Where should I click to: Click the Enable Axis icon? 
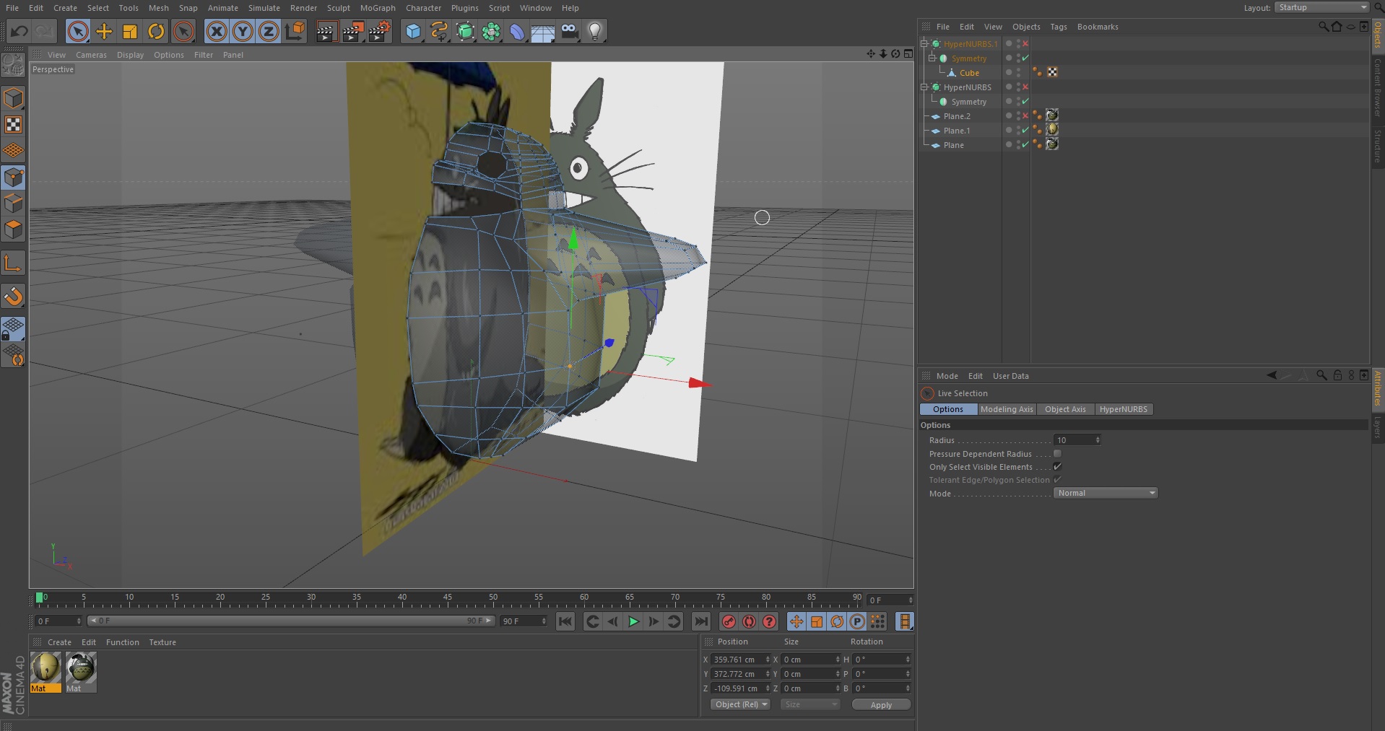(x=13, y=263)
